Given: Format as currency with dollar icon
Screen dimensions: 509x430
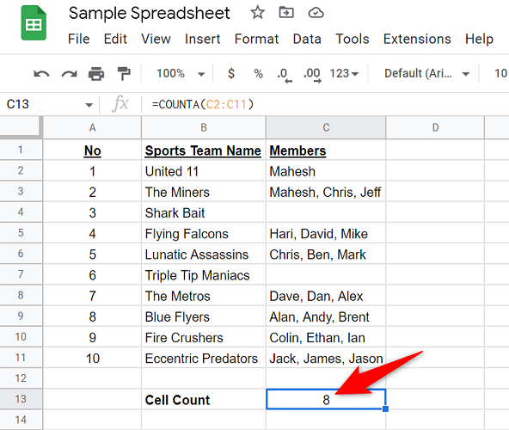Looking at the screenshot, I should 231,73.
